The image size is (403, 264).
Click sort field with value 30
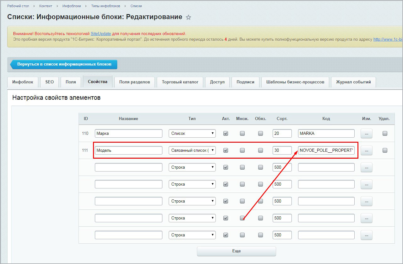pyautogui.click(x=282, y=150)
